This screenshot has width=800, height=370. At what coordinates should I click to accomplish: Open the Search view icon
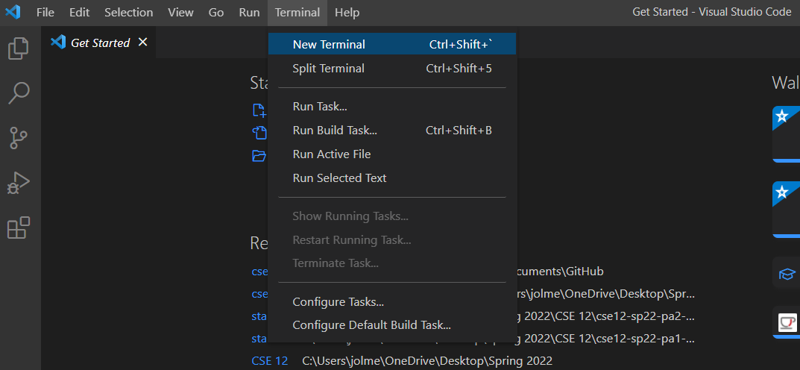tap(19, 93)
